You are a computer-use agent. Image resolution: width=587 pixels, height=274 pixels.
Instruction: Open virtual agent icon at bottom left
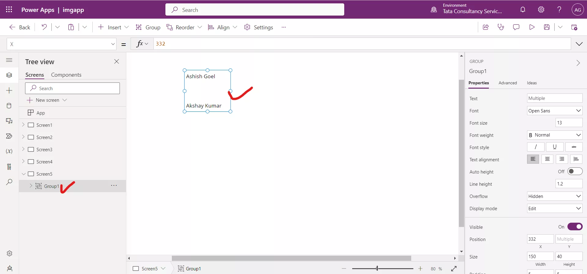tap(9, 269)
